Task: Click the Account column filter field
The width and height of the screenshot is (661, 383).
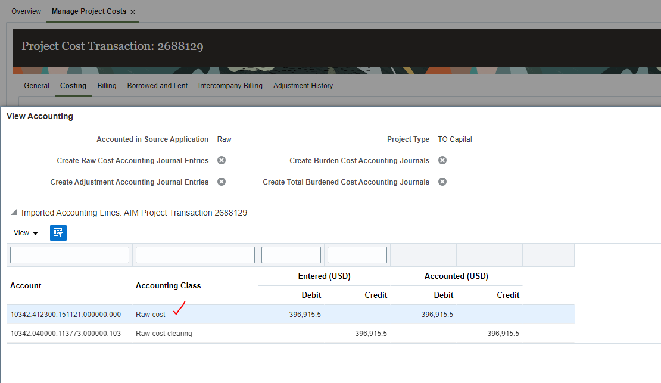Action: pyautogui.click(x=69, y=254)
